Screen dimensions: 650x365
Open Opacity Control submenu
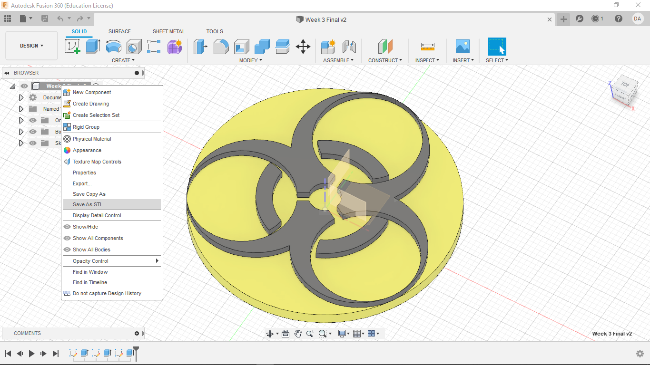(112, 261)
